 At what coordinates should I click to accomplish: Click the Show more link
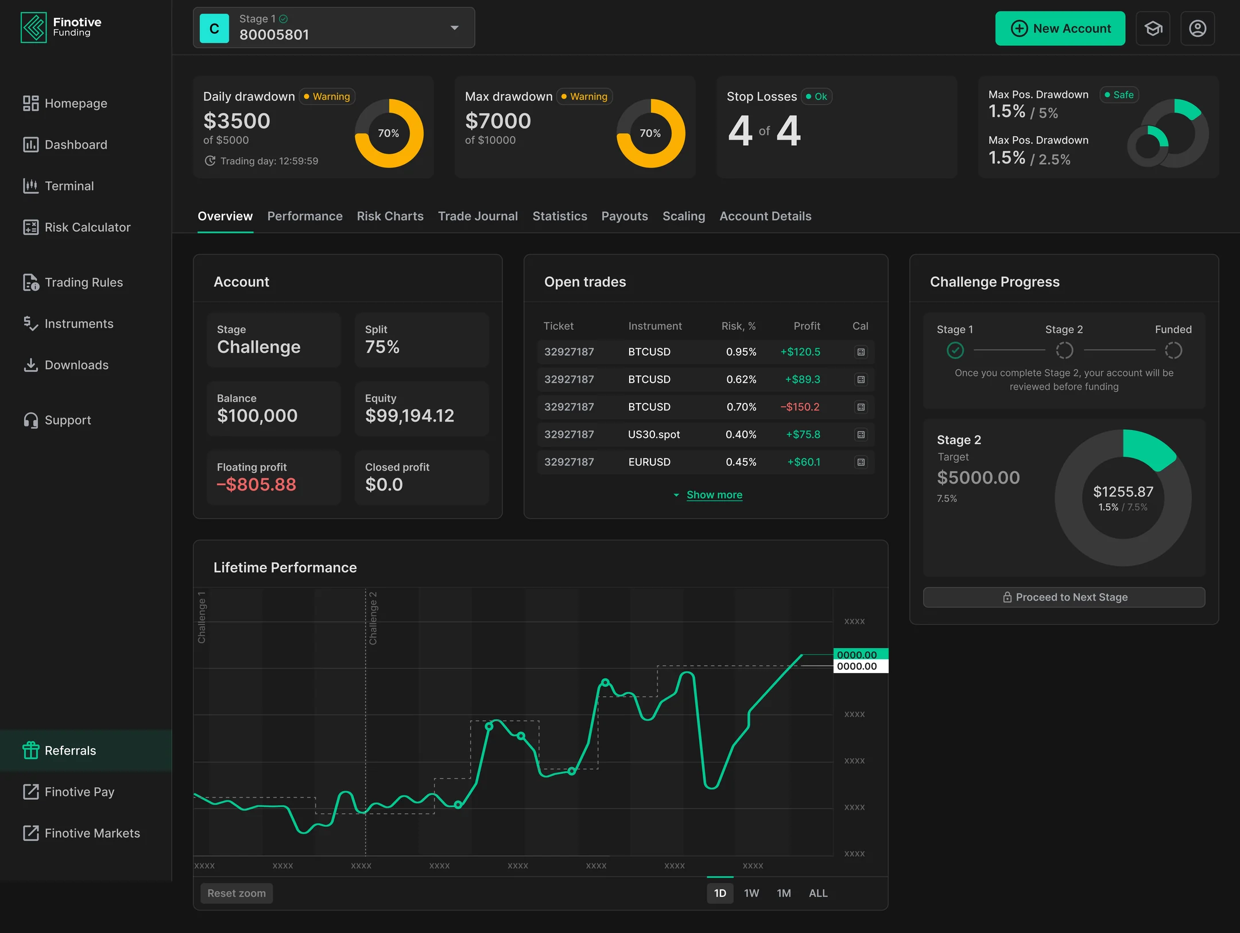(715, 495)
